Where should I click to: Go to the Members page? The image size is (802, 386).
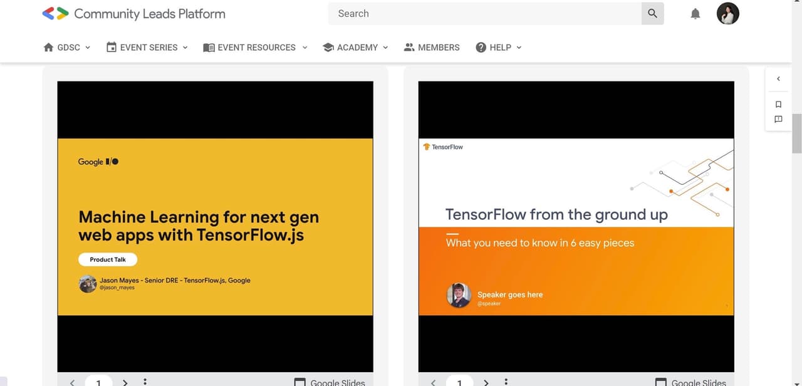pos(432,48)
